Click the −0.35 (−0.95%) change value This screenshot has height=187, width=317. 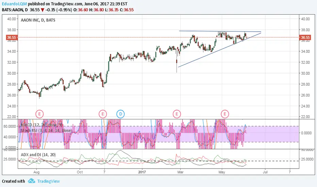[x=59, y=10]
